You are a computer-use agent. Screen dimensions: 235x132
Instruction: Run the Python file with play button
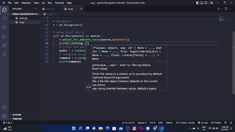218,9
